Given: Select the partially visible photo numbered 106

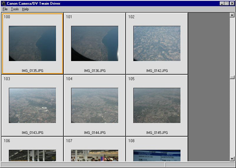Looking at the screenshot, I should [x=32, y=156].
